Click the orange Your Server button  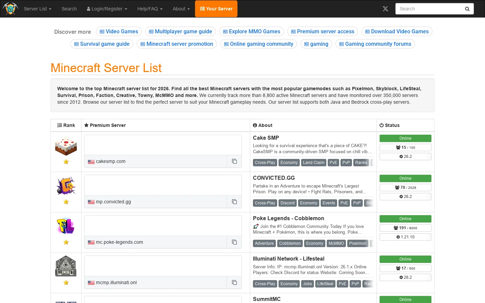pos(216,9)
